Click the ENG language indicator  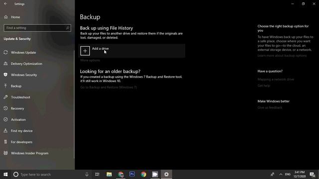pos(288,175)
